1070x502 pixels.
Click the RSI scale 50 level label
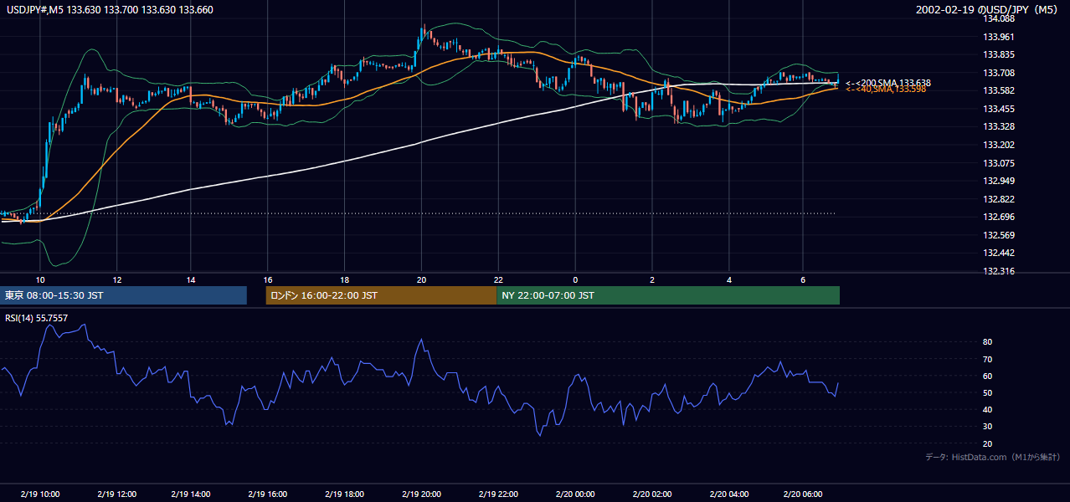point(988,392)
